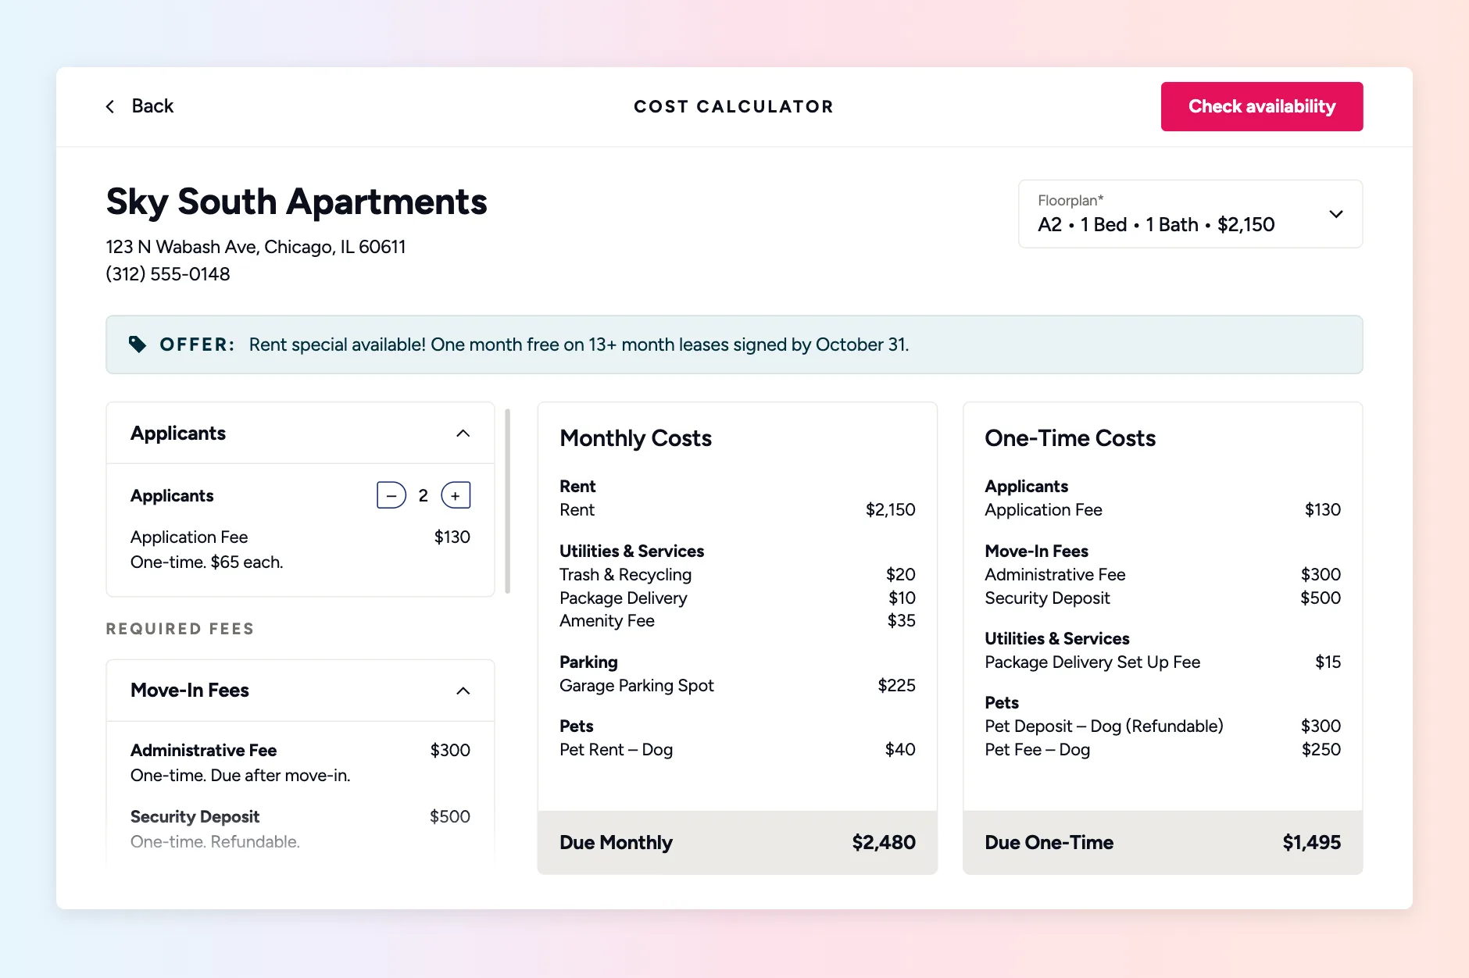This screenshot has width=1469, height=978.
Task: Increase applicants with the plus button
Action: coord(456,495)
